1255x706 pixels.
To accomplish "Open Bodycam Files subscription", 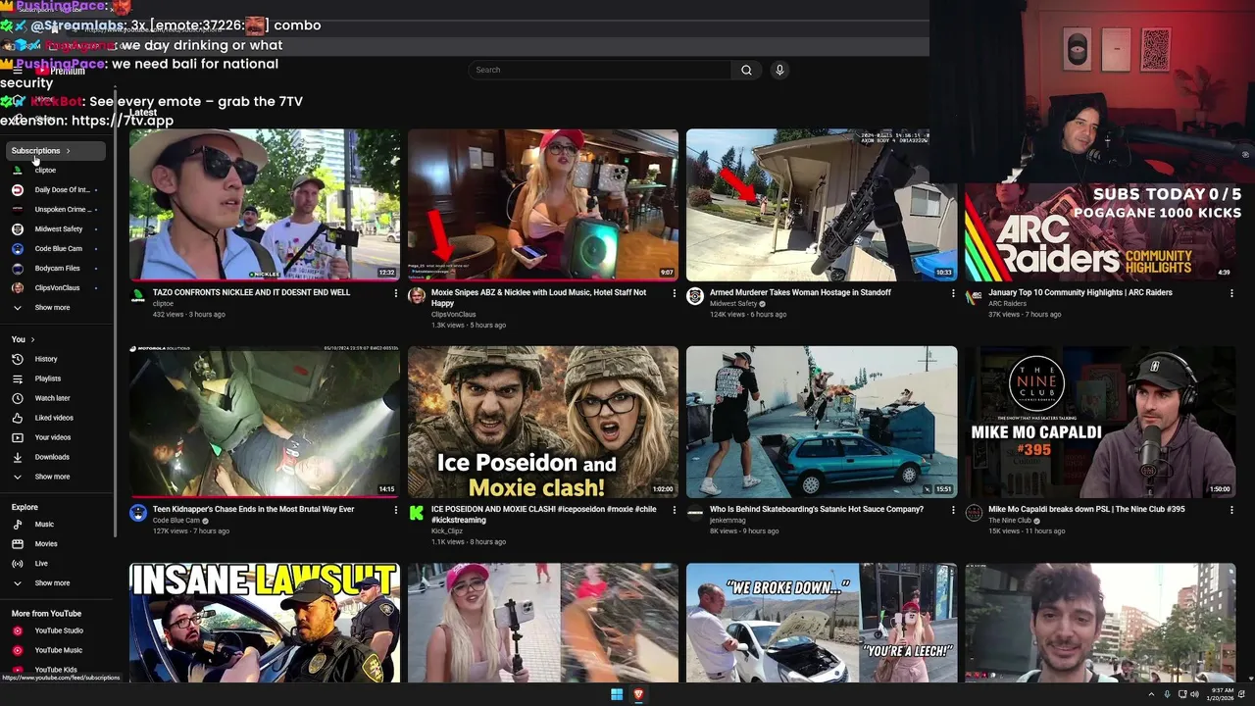I will 56,268.
